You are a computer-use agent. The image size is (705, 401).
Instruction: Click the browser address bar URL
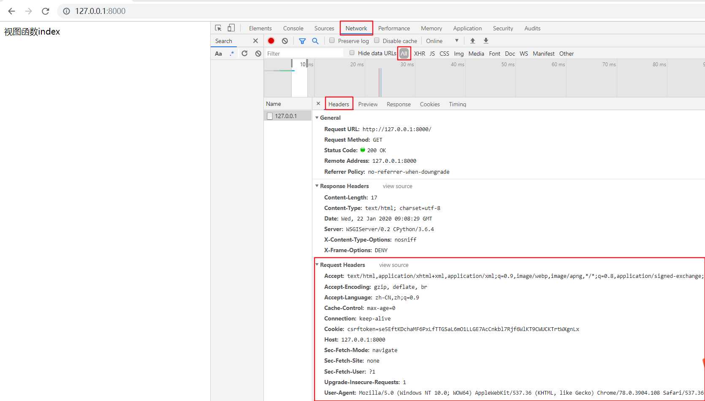[100, 11]
